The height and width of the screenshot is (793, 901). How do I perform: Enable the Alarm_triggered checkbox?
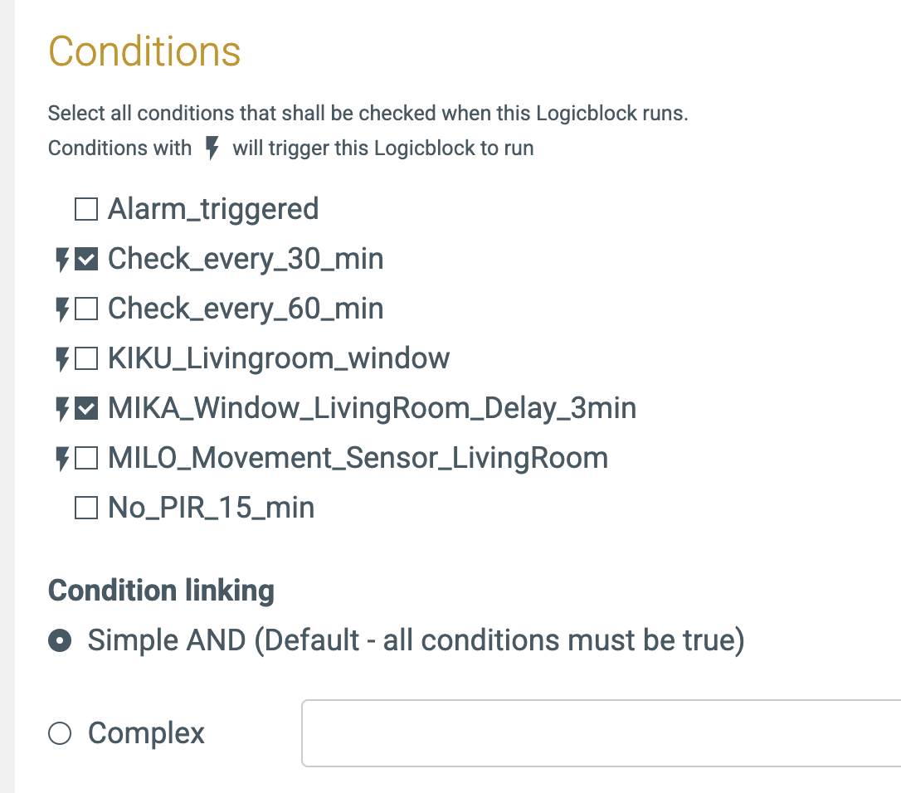[x=86, y=209]
